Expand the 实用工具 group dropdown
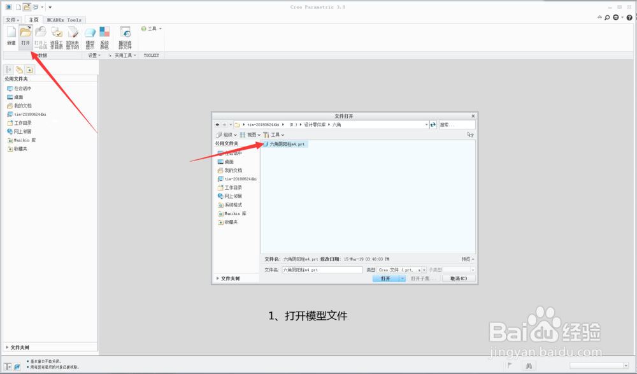Viewport: 637px width, 374px height. [125, 55]
